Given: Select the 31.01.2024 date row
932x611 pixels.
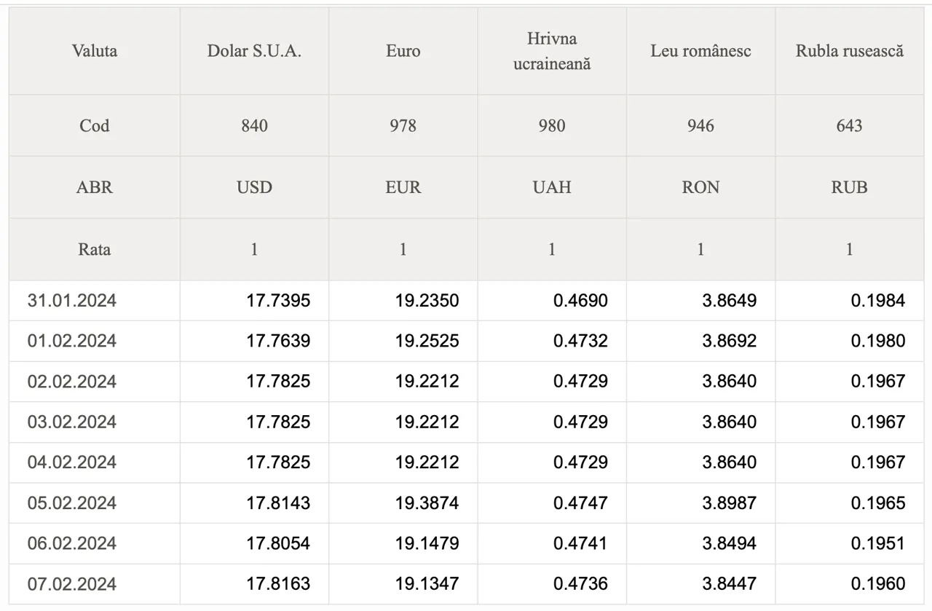Looking at the screenshot, I should tap(466, 301).
